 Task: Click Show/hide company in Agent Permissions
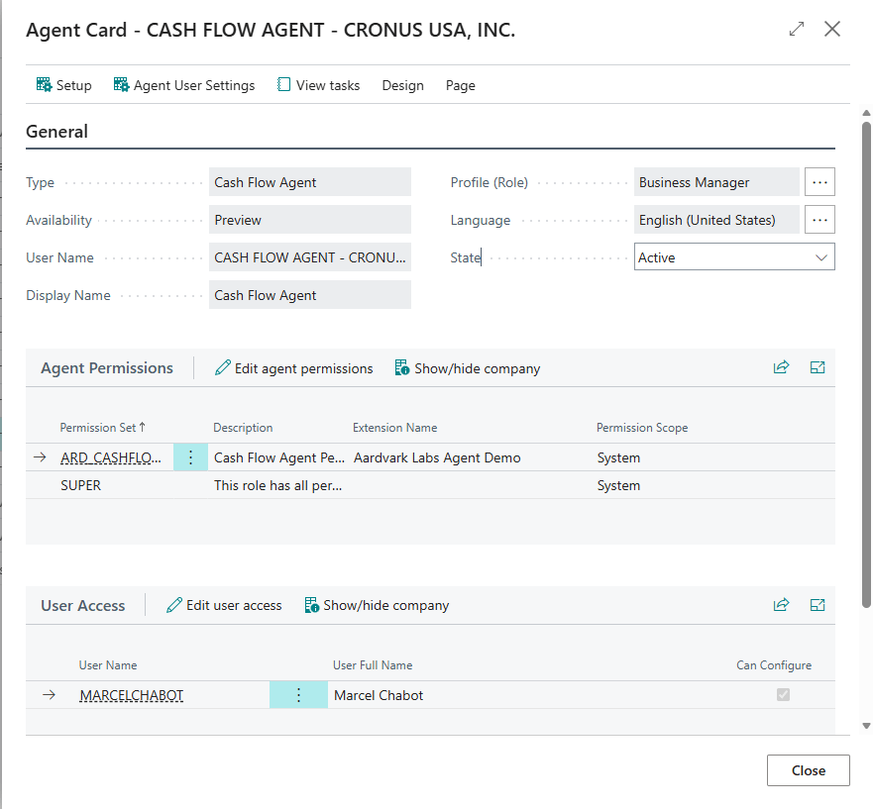(468, 368)
